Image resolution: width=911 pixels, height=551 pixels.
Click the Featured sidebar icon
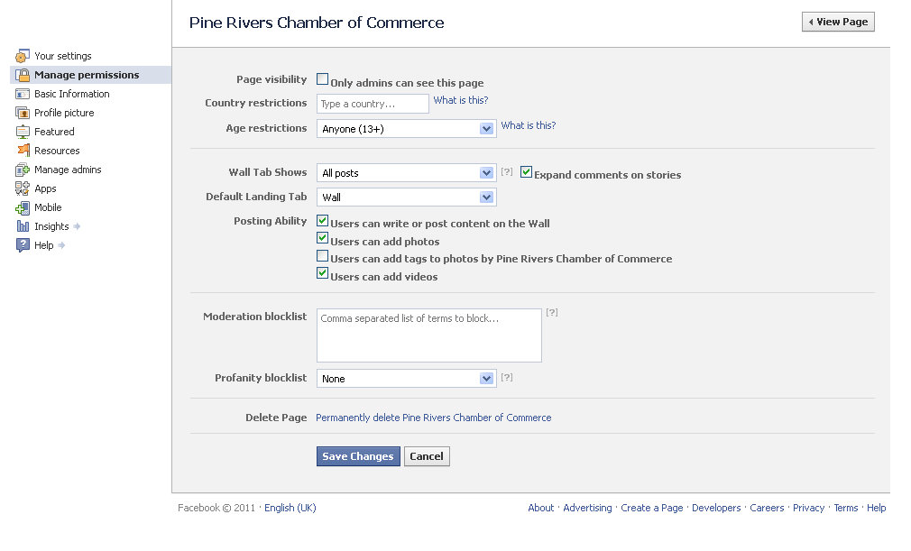point(23,132)
